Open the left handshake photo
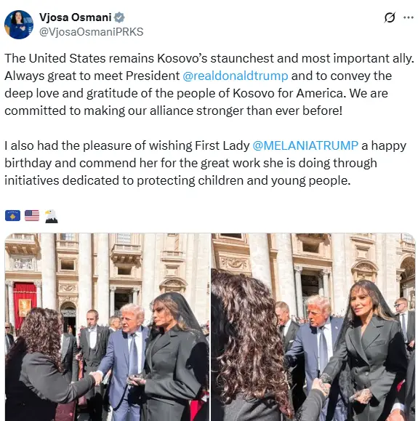 pyautogui.click(x=107, y=327)
